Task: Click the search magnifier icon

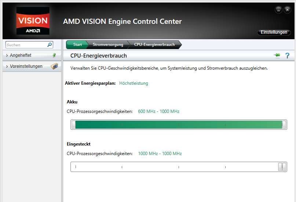Action: 50,45
